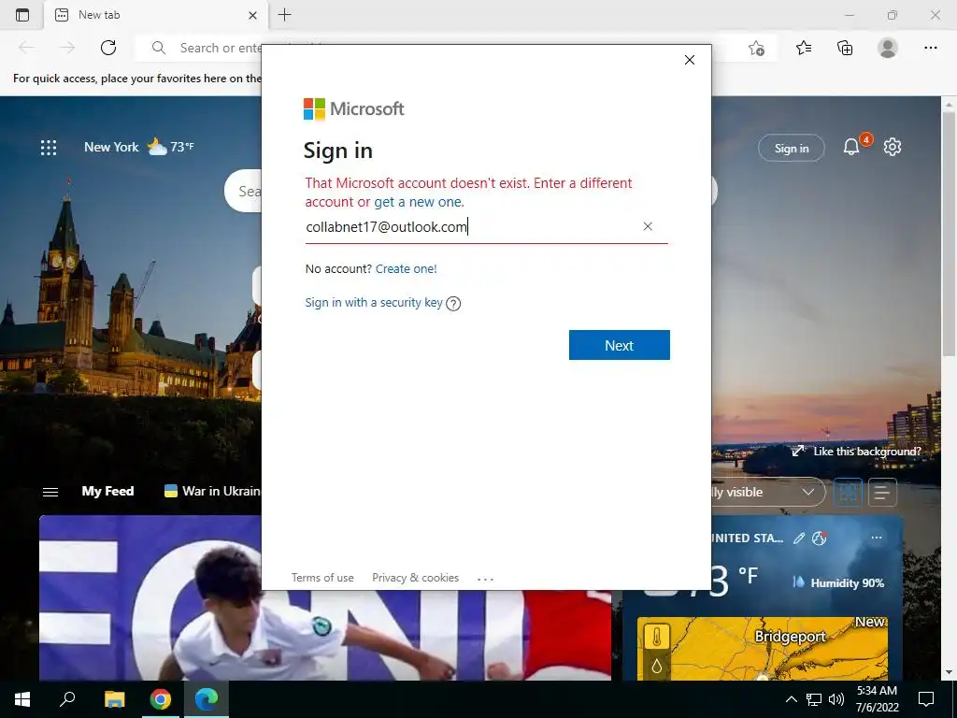Close the New tab tab
The height and width of the screenshot is (718, 957).
[x=252, y=15]
